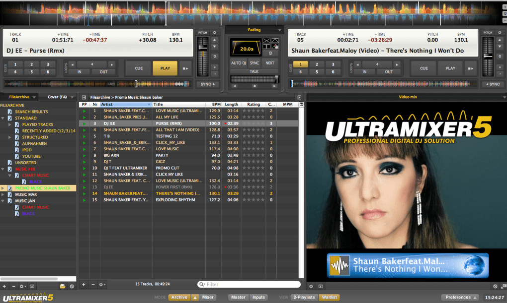Toggle left deck PLAY button
The height and width of the screenshot is (303, 507).
click(165, 68)
